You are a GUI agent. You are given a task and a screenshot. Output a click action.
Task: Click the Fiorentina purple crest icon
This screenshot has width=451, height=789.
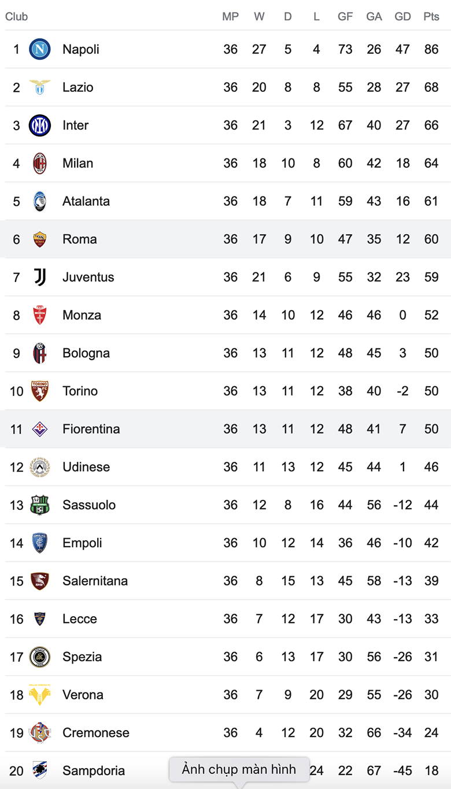click(x=40, y=429)
